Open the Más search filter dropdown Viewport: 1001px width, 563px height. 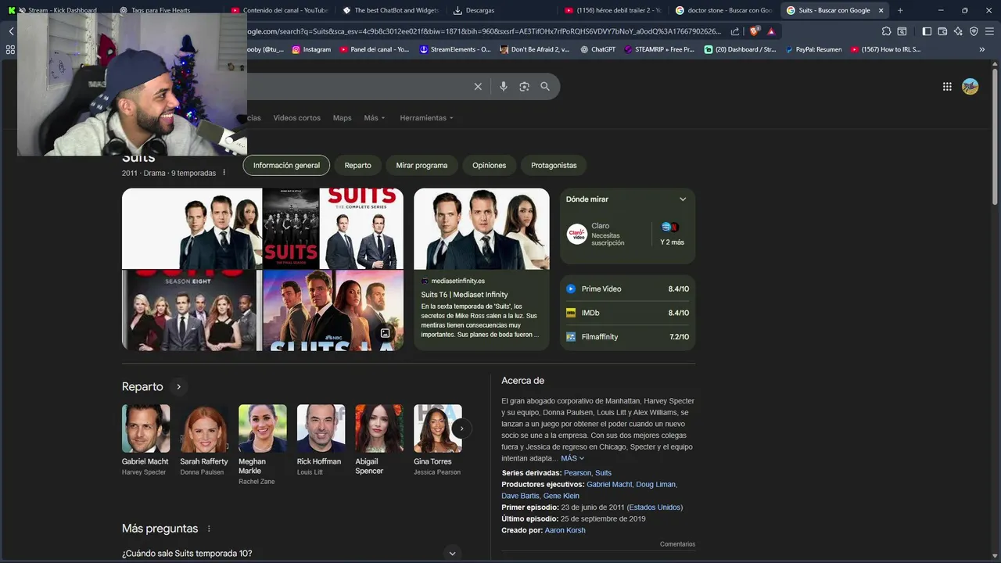[375, 118]
